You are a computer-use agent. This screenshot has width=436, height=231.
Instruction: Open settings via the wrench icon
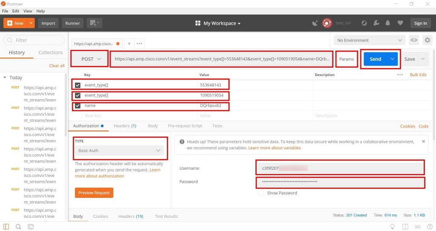(376, 23)
